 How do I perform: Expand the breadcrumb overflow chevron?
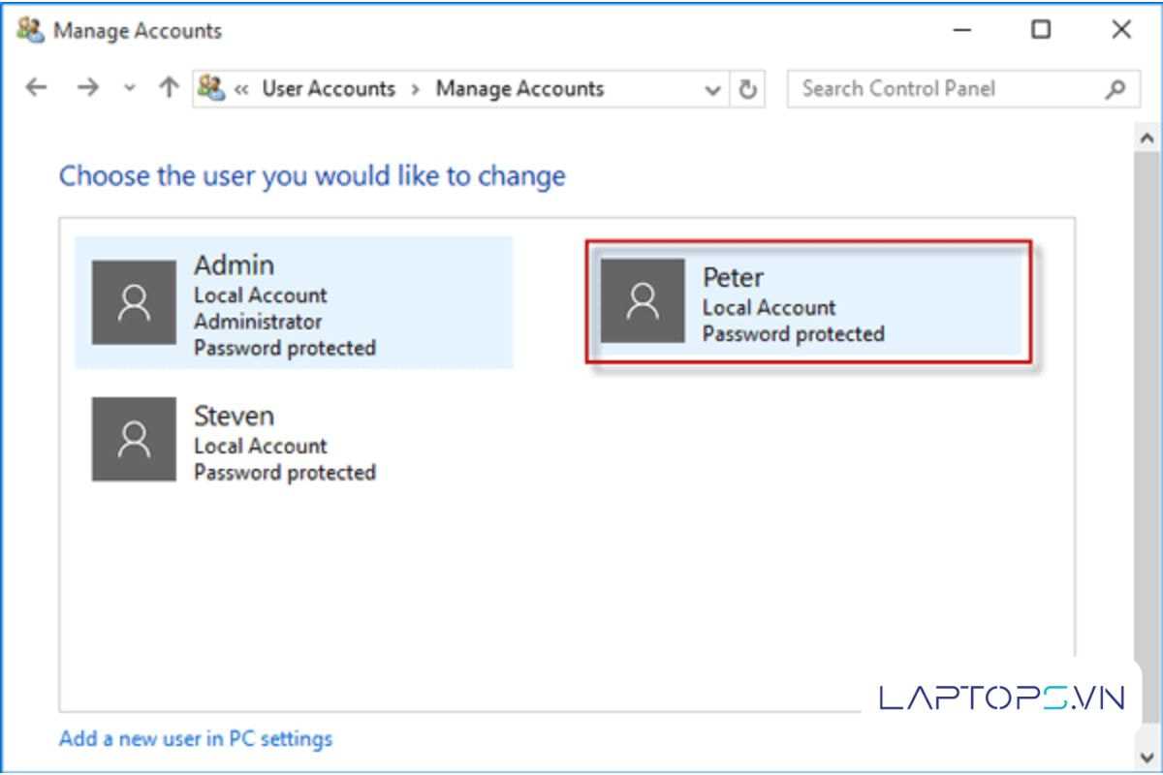(241, 89)
